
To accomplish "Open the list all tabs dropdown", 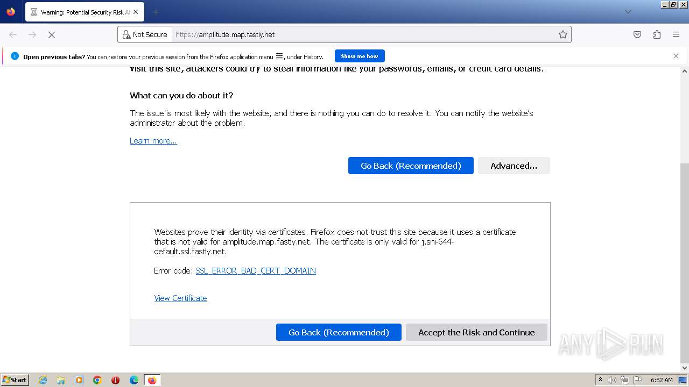I will coord(628,12).
